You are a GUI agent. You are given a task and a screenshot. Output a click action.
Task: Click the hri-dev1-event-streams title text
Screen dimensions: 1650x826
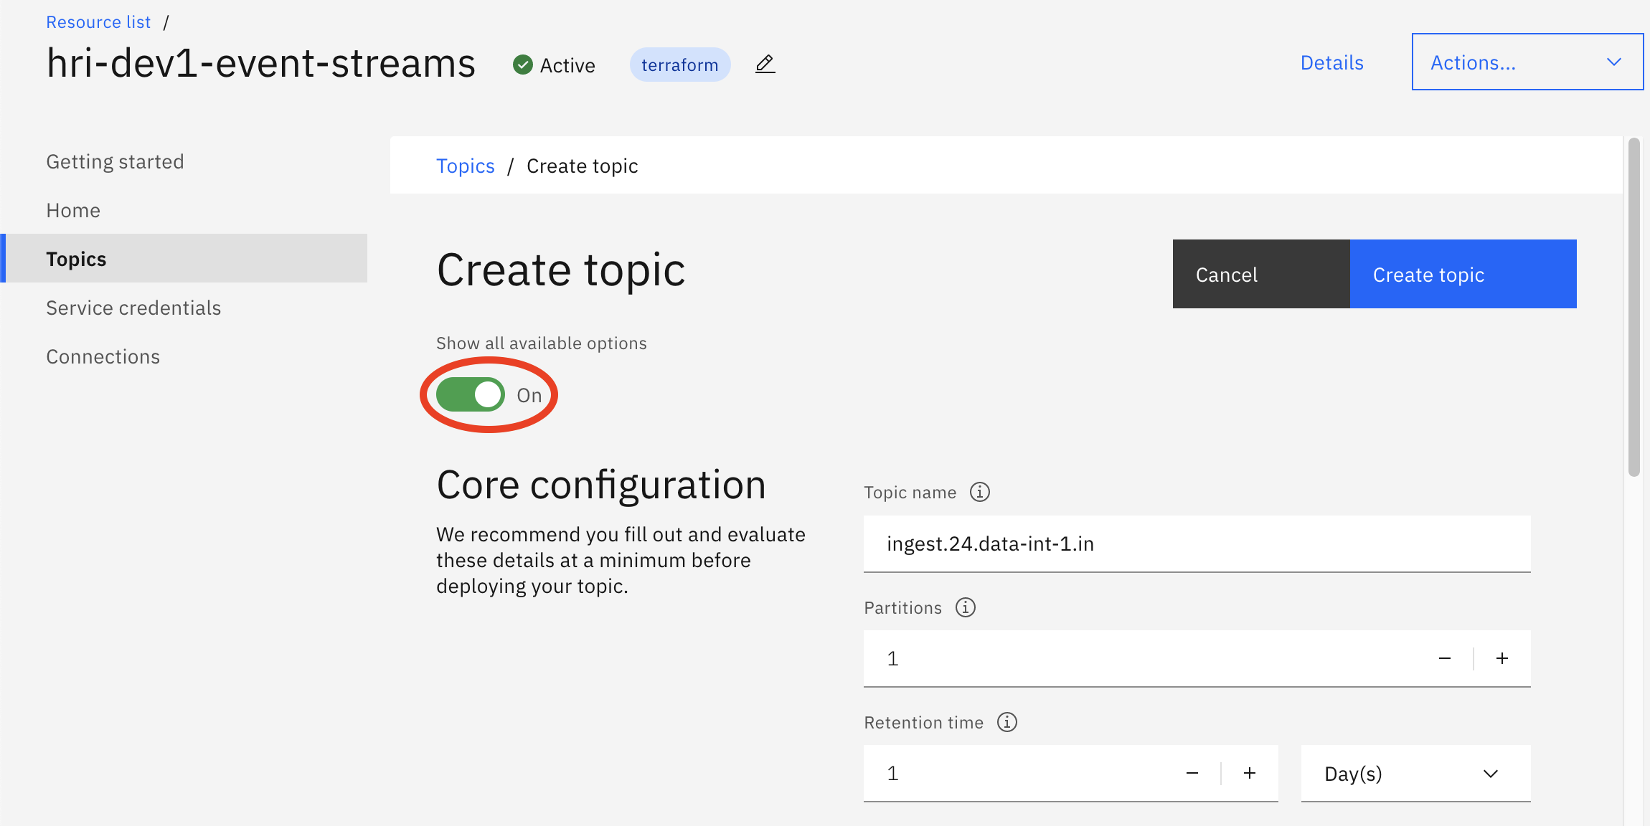[x=261, y=63]
